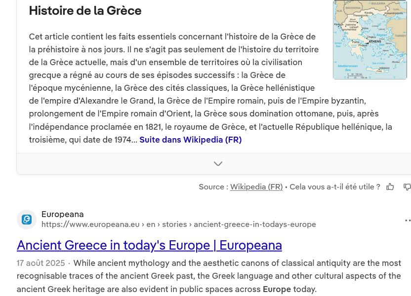Click the Wikipedia article summary paragraph
Viewport: 411px width, 296px height.
[x=173, y=88]
